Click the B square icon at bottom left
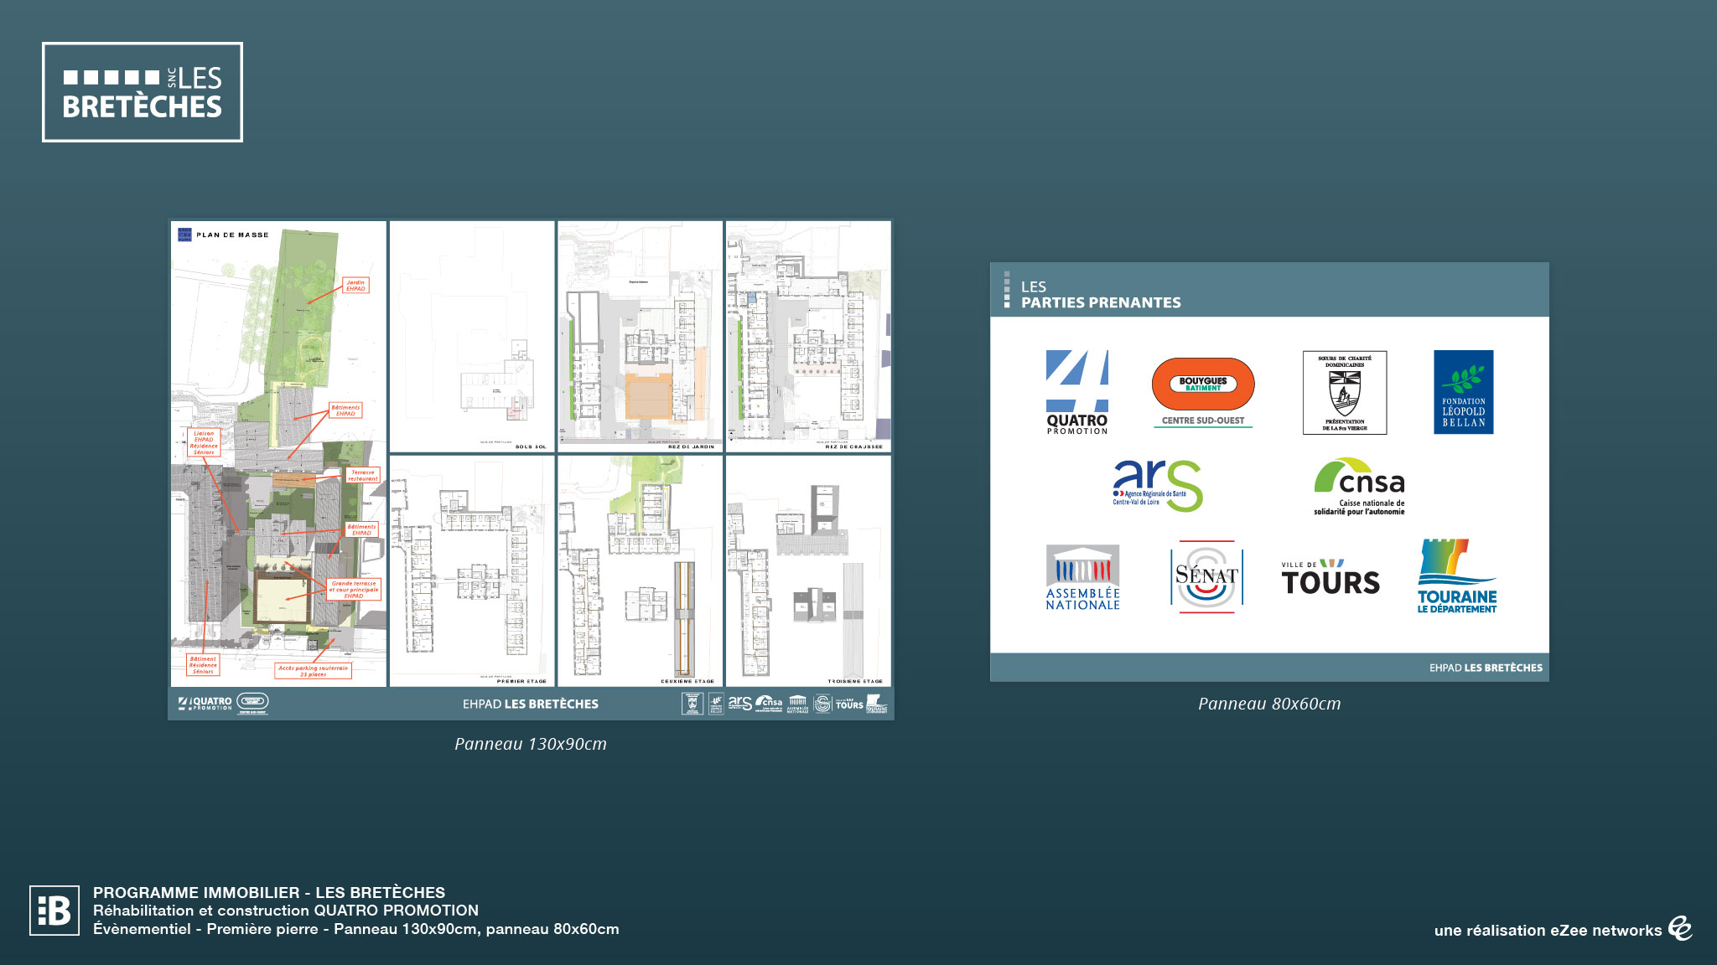 click(x=54, y=910)
